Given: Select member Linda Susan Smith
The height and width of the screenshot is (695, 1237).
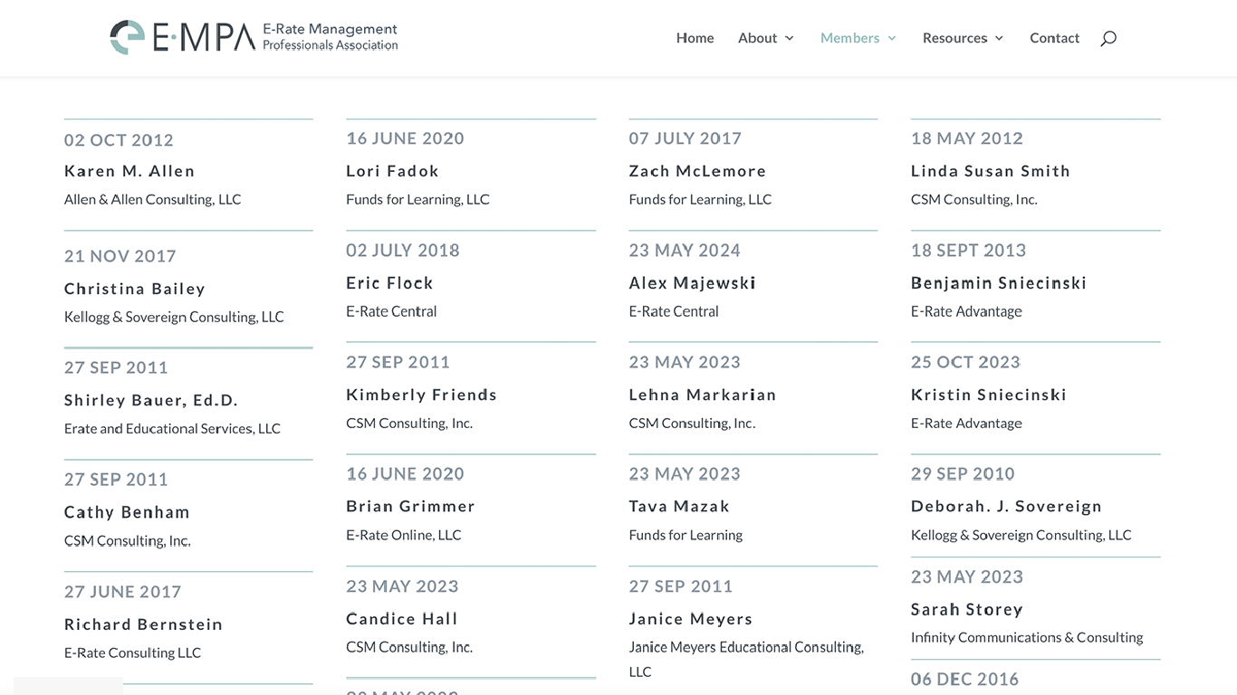Looking at the screenshot, I should point(991,171).
